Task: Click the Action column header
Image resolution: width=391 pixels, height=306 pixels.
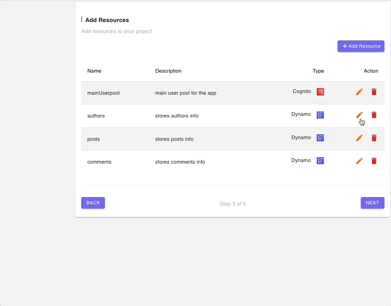Action: tap(371, 71)
